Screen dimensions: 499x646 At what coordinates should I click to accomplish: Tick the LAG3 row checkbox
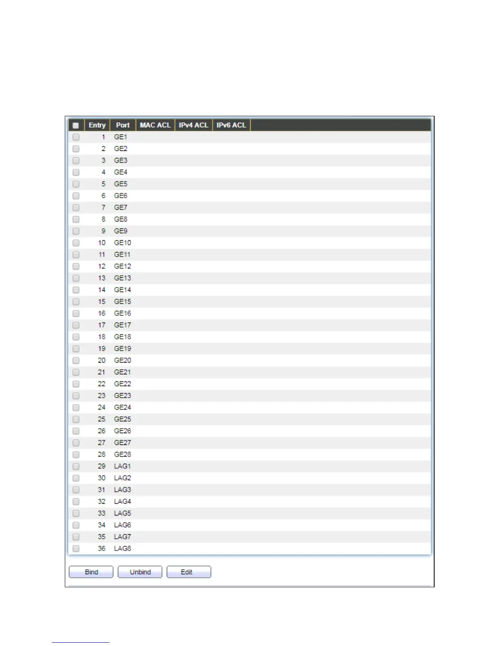(x=76, y=490)
